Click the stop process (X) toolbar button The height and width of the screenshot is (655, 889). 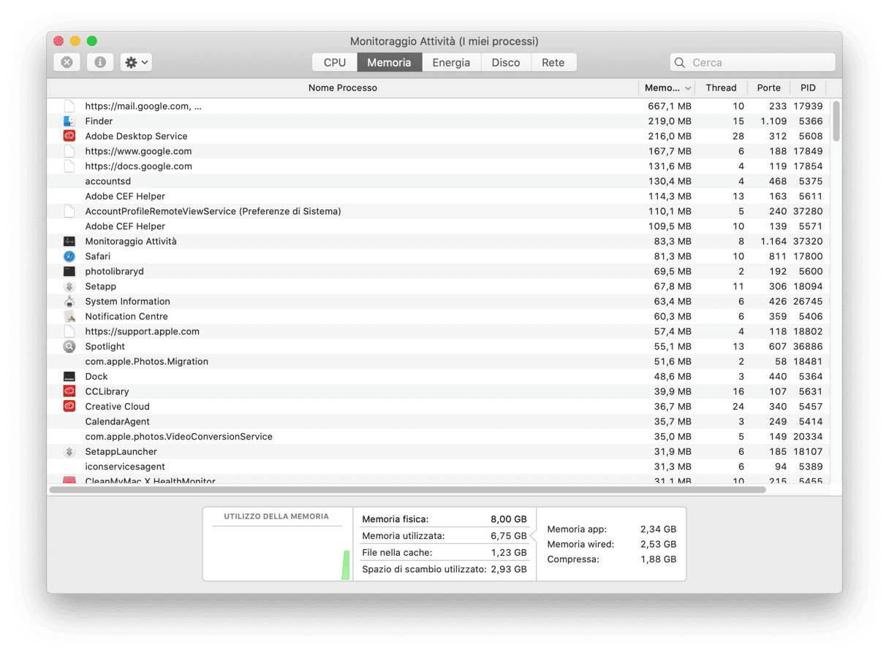click(67, 63)
